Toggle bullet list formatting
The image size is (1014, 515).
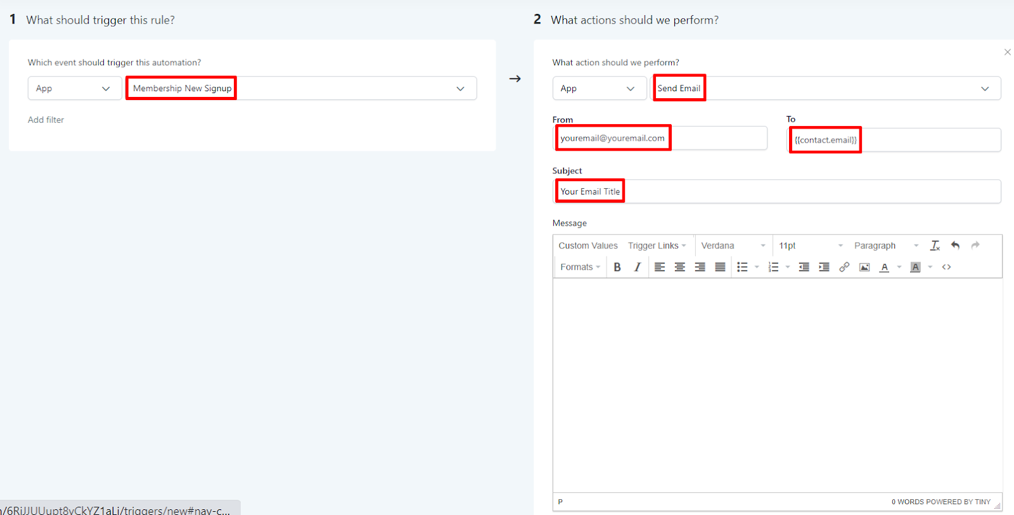coord(742,267)
